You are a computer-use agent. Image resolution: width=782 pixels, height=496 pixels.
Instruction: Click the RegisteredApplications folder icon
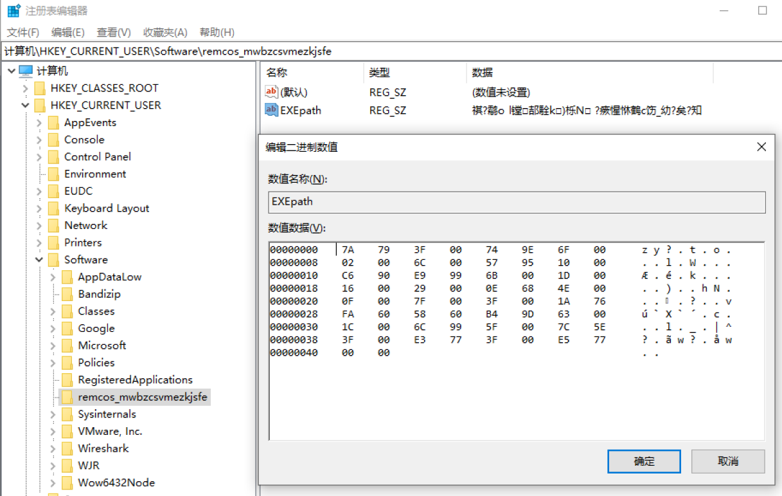67,380
